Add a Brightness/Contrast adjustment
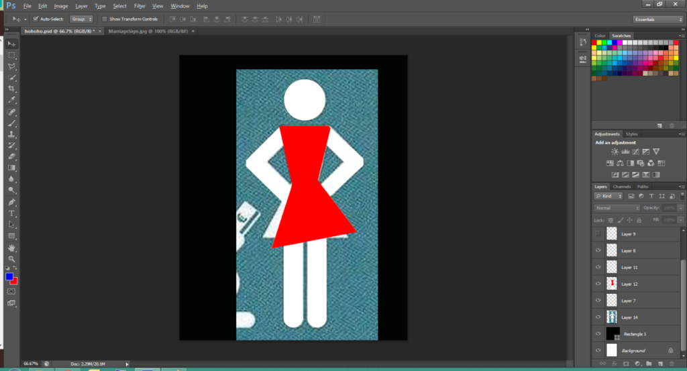 pyautogui.click(x=615, y=152)
